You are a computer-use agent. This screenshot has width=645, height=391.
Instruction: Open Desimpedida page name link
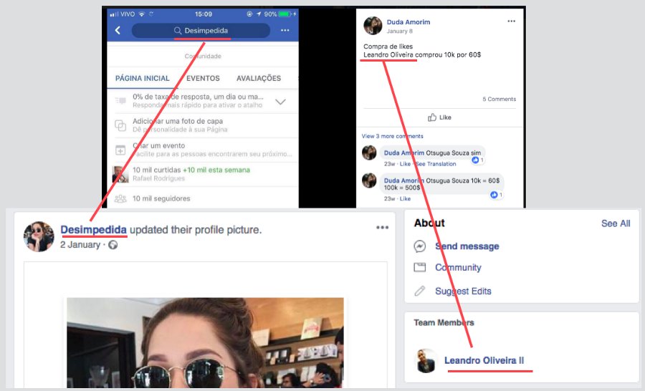tap(93, 229)
